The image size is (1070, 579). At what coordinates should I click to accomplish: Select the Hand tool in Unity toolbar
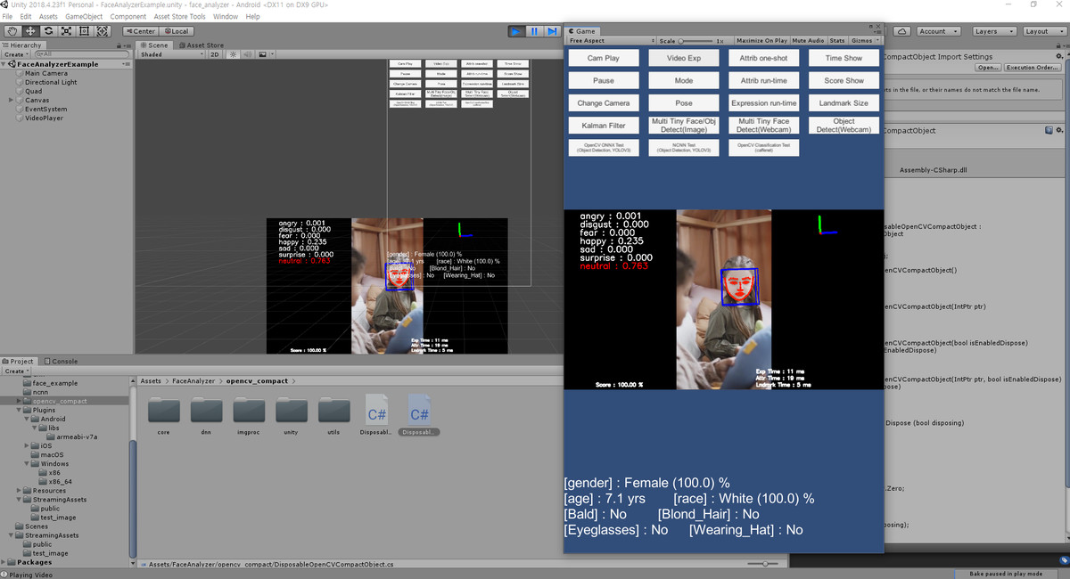[x=12, y=31]
